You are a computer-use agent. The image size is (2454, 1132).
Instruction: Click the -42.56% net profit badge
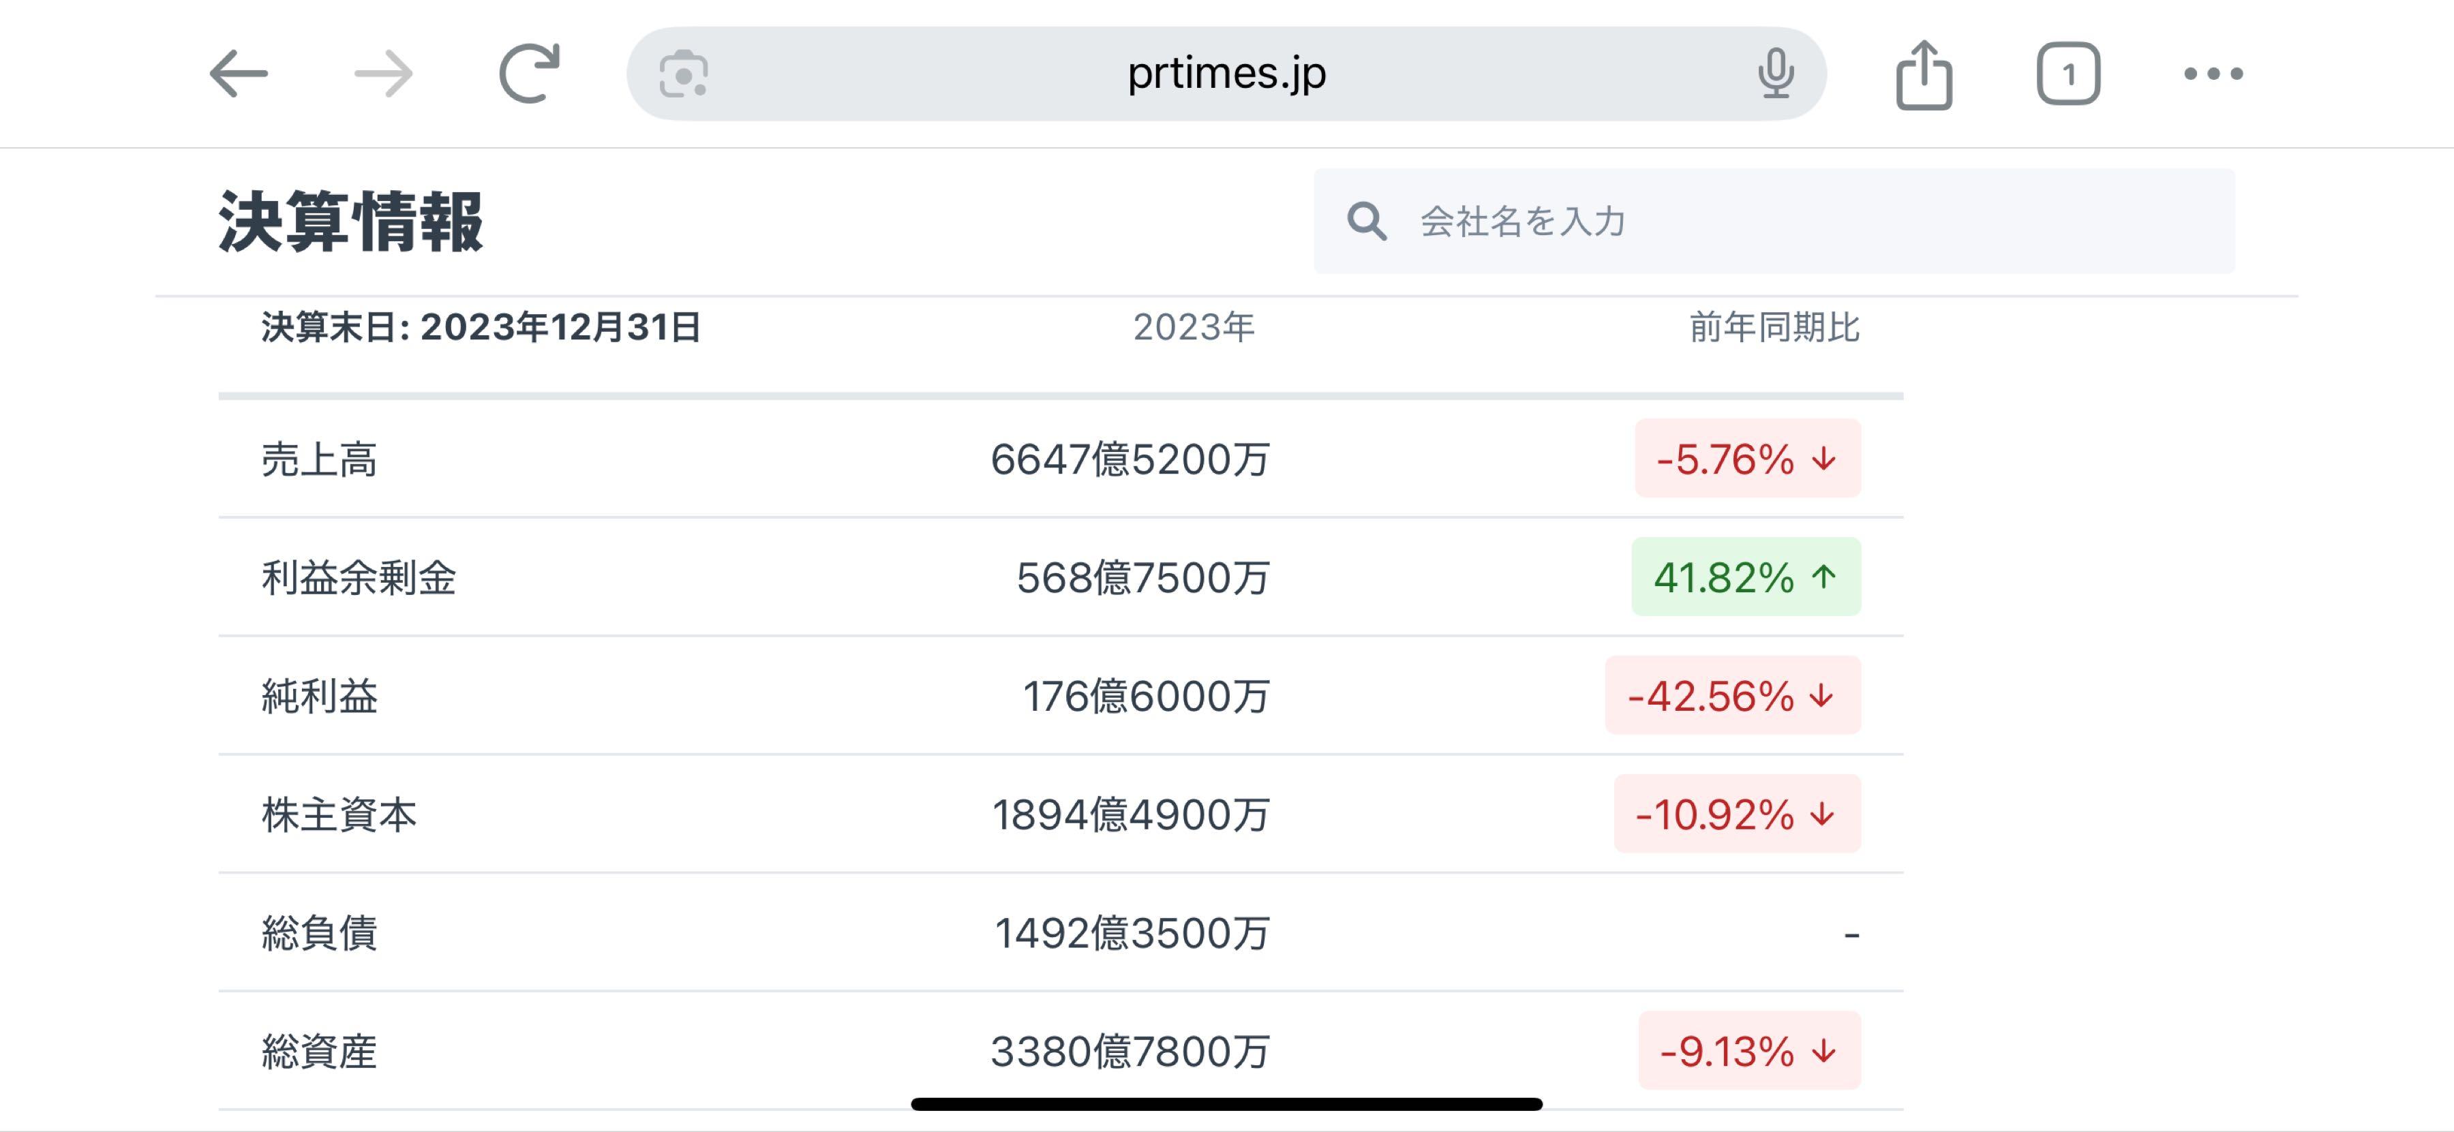click(x=1732, y=696)
